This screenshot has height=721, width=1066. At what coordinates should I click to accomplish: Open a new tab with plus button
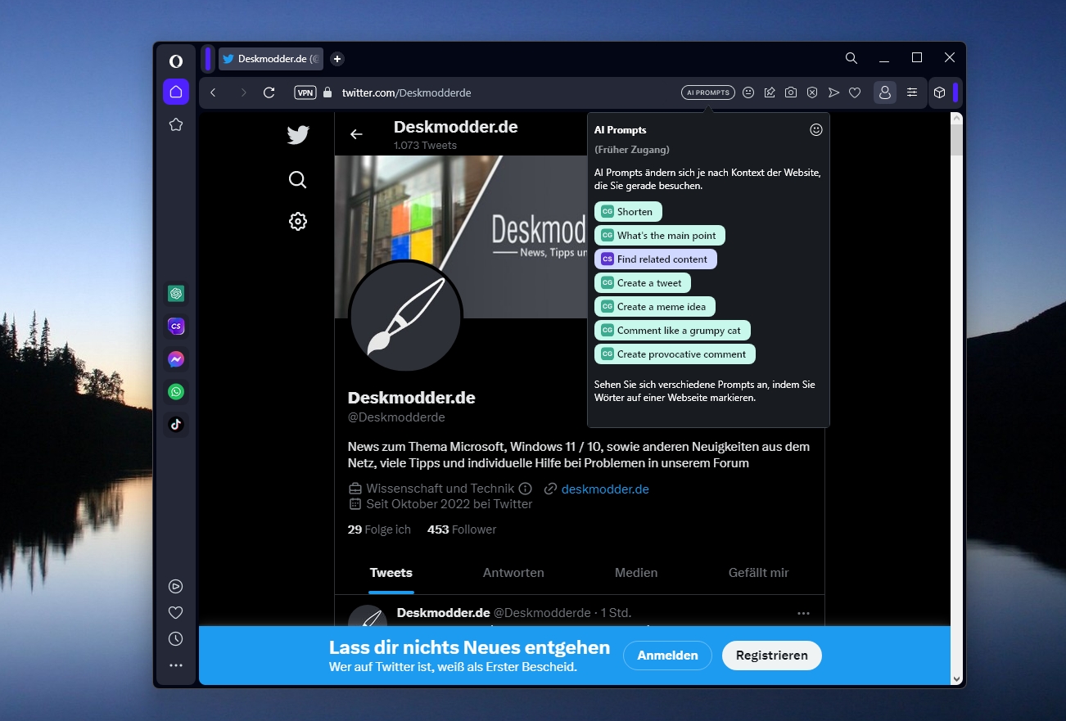[337, 59]
